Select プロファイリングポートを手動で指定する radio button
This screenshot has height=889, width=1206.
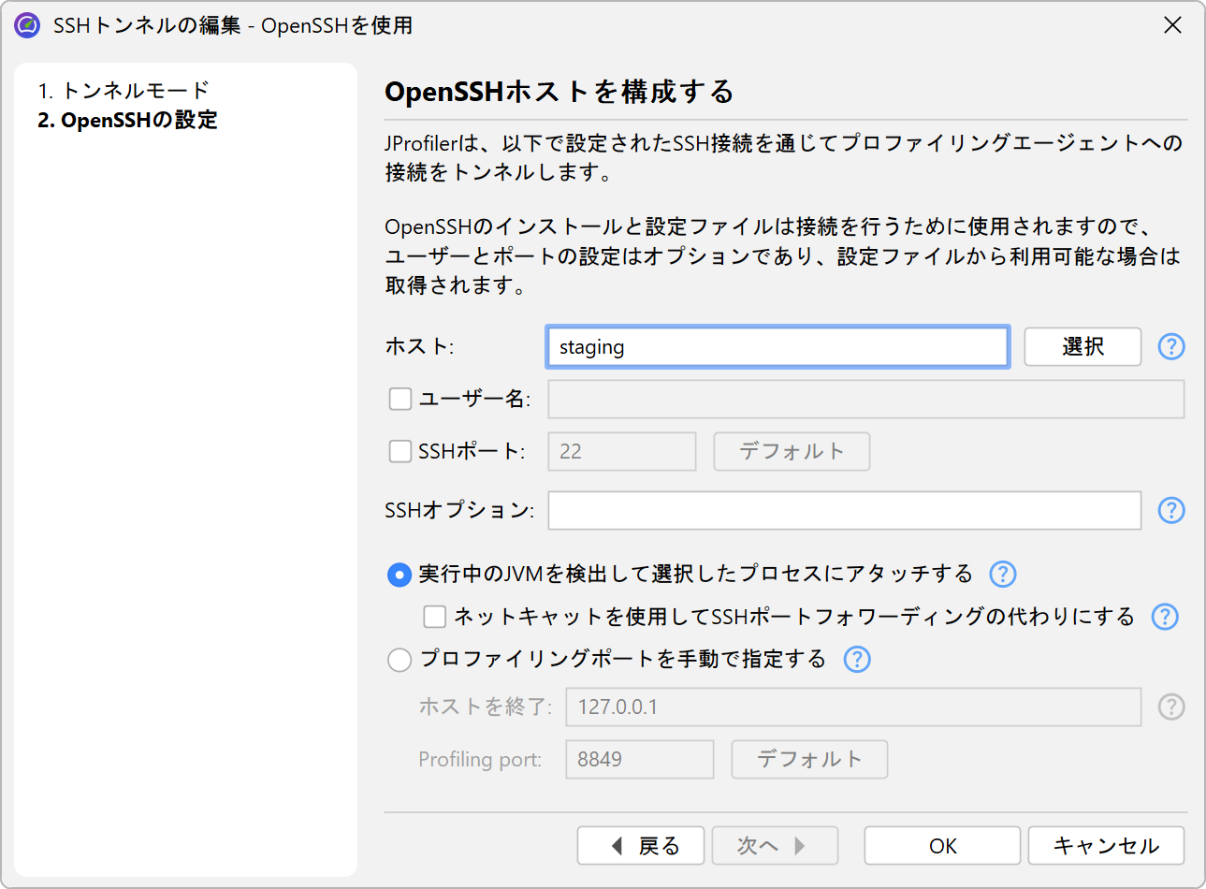point(400,660)
